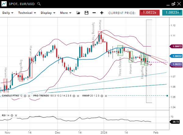
Task: Open saved chart folder icon
Action: pos(78,13)
